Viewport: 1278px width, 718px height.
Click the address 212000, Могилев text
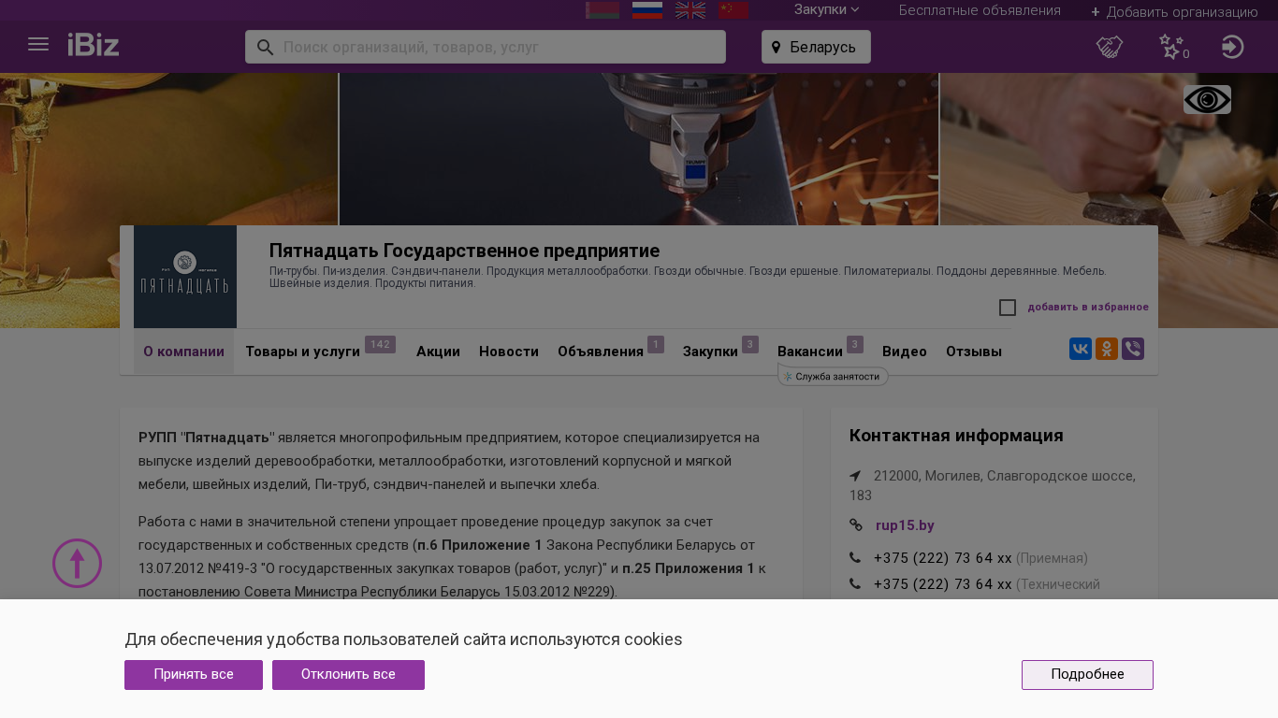point(993,485)
